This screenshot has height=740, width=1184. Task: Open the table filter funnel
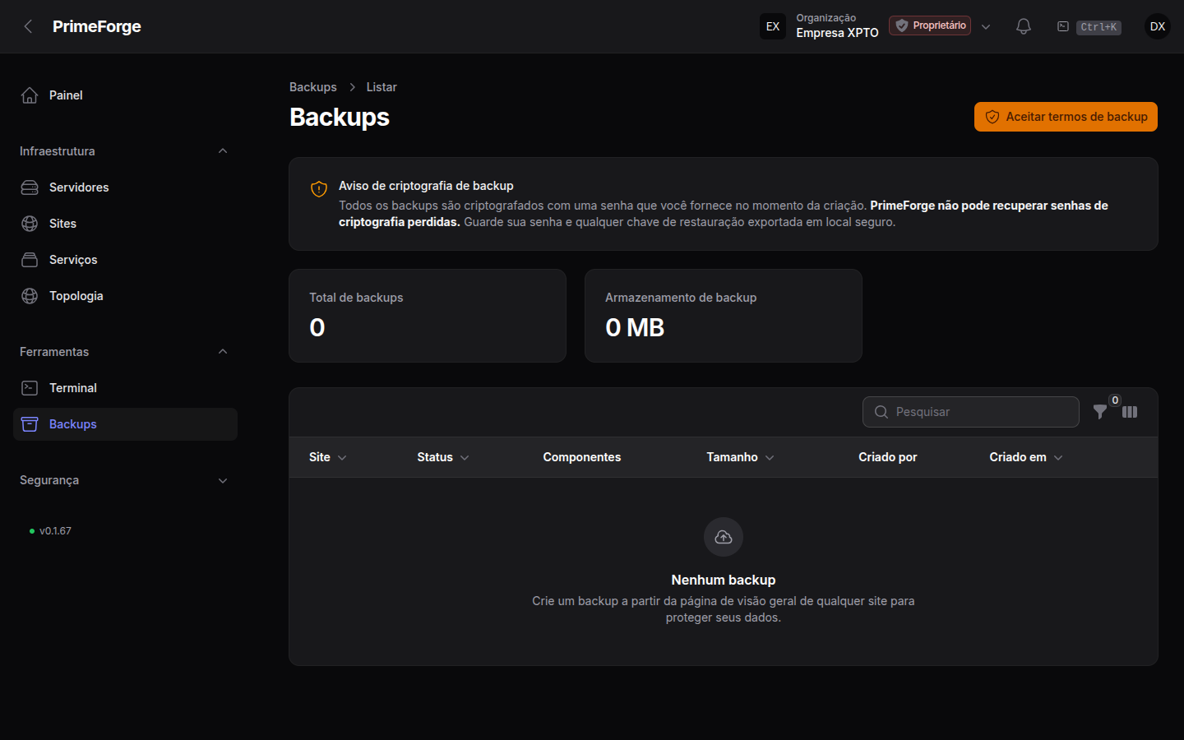coord(1100,412)
